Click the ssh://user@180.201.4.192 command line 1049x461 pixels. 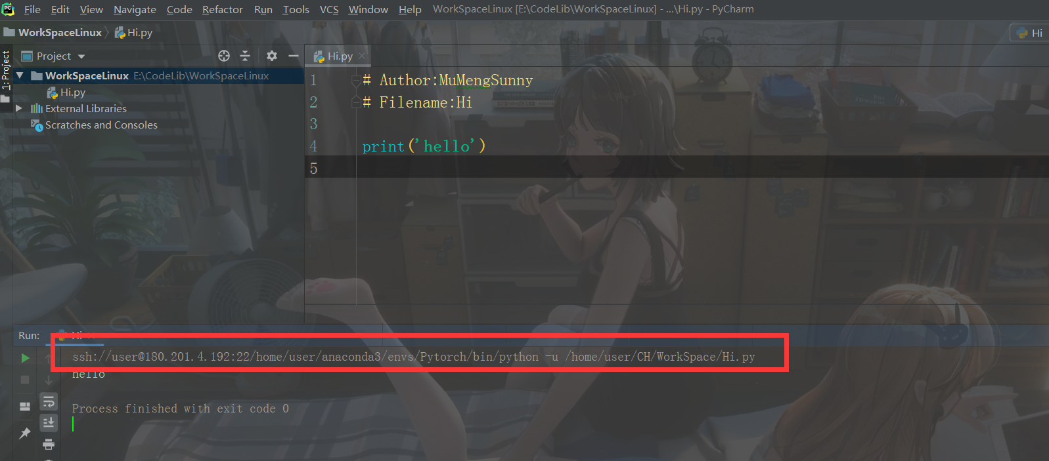[414, 357]
